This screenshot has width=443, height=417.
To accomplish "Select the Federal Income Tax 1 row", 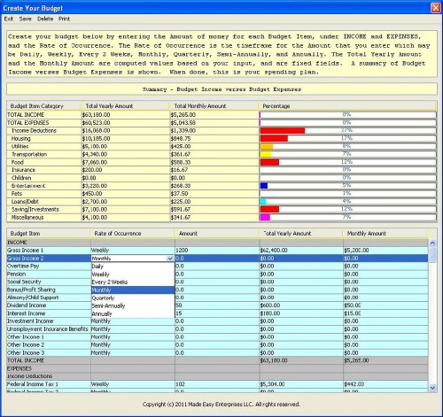I will click(217, 384).
